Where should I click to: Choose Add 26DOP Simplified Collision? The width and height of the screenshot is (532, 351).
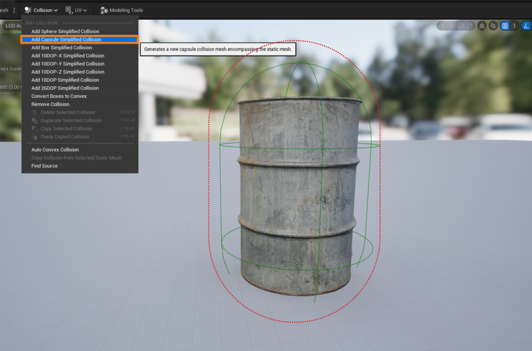tap(79, 88)
